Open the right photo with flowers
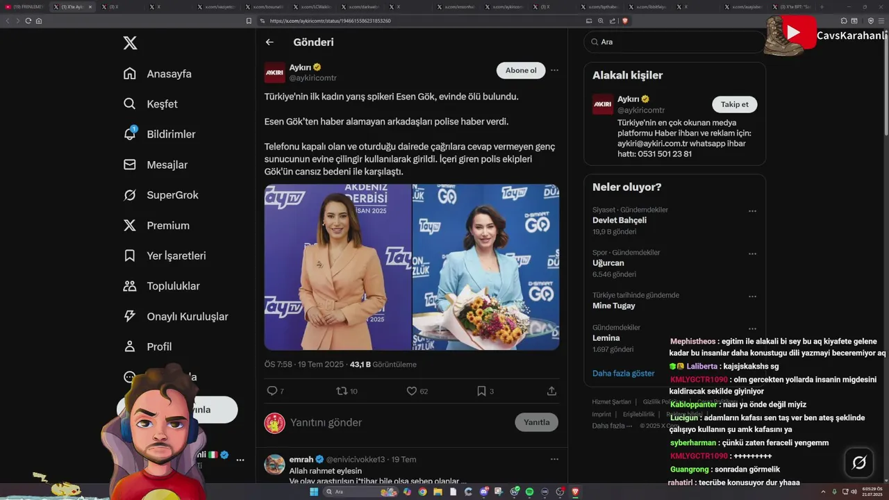 coord(486,267)
